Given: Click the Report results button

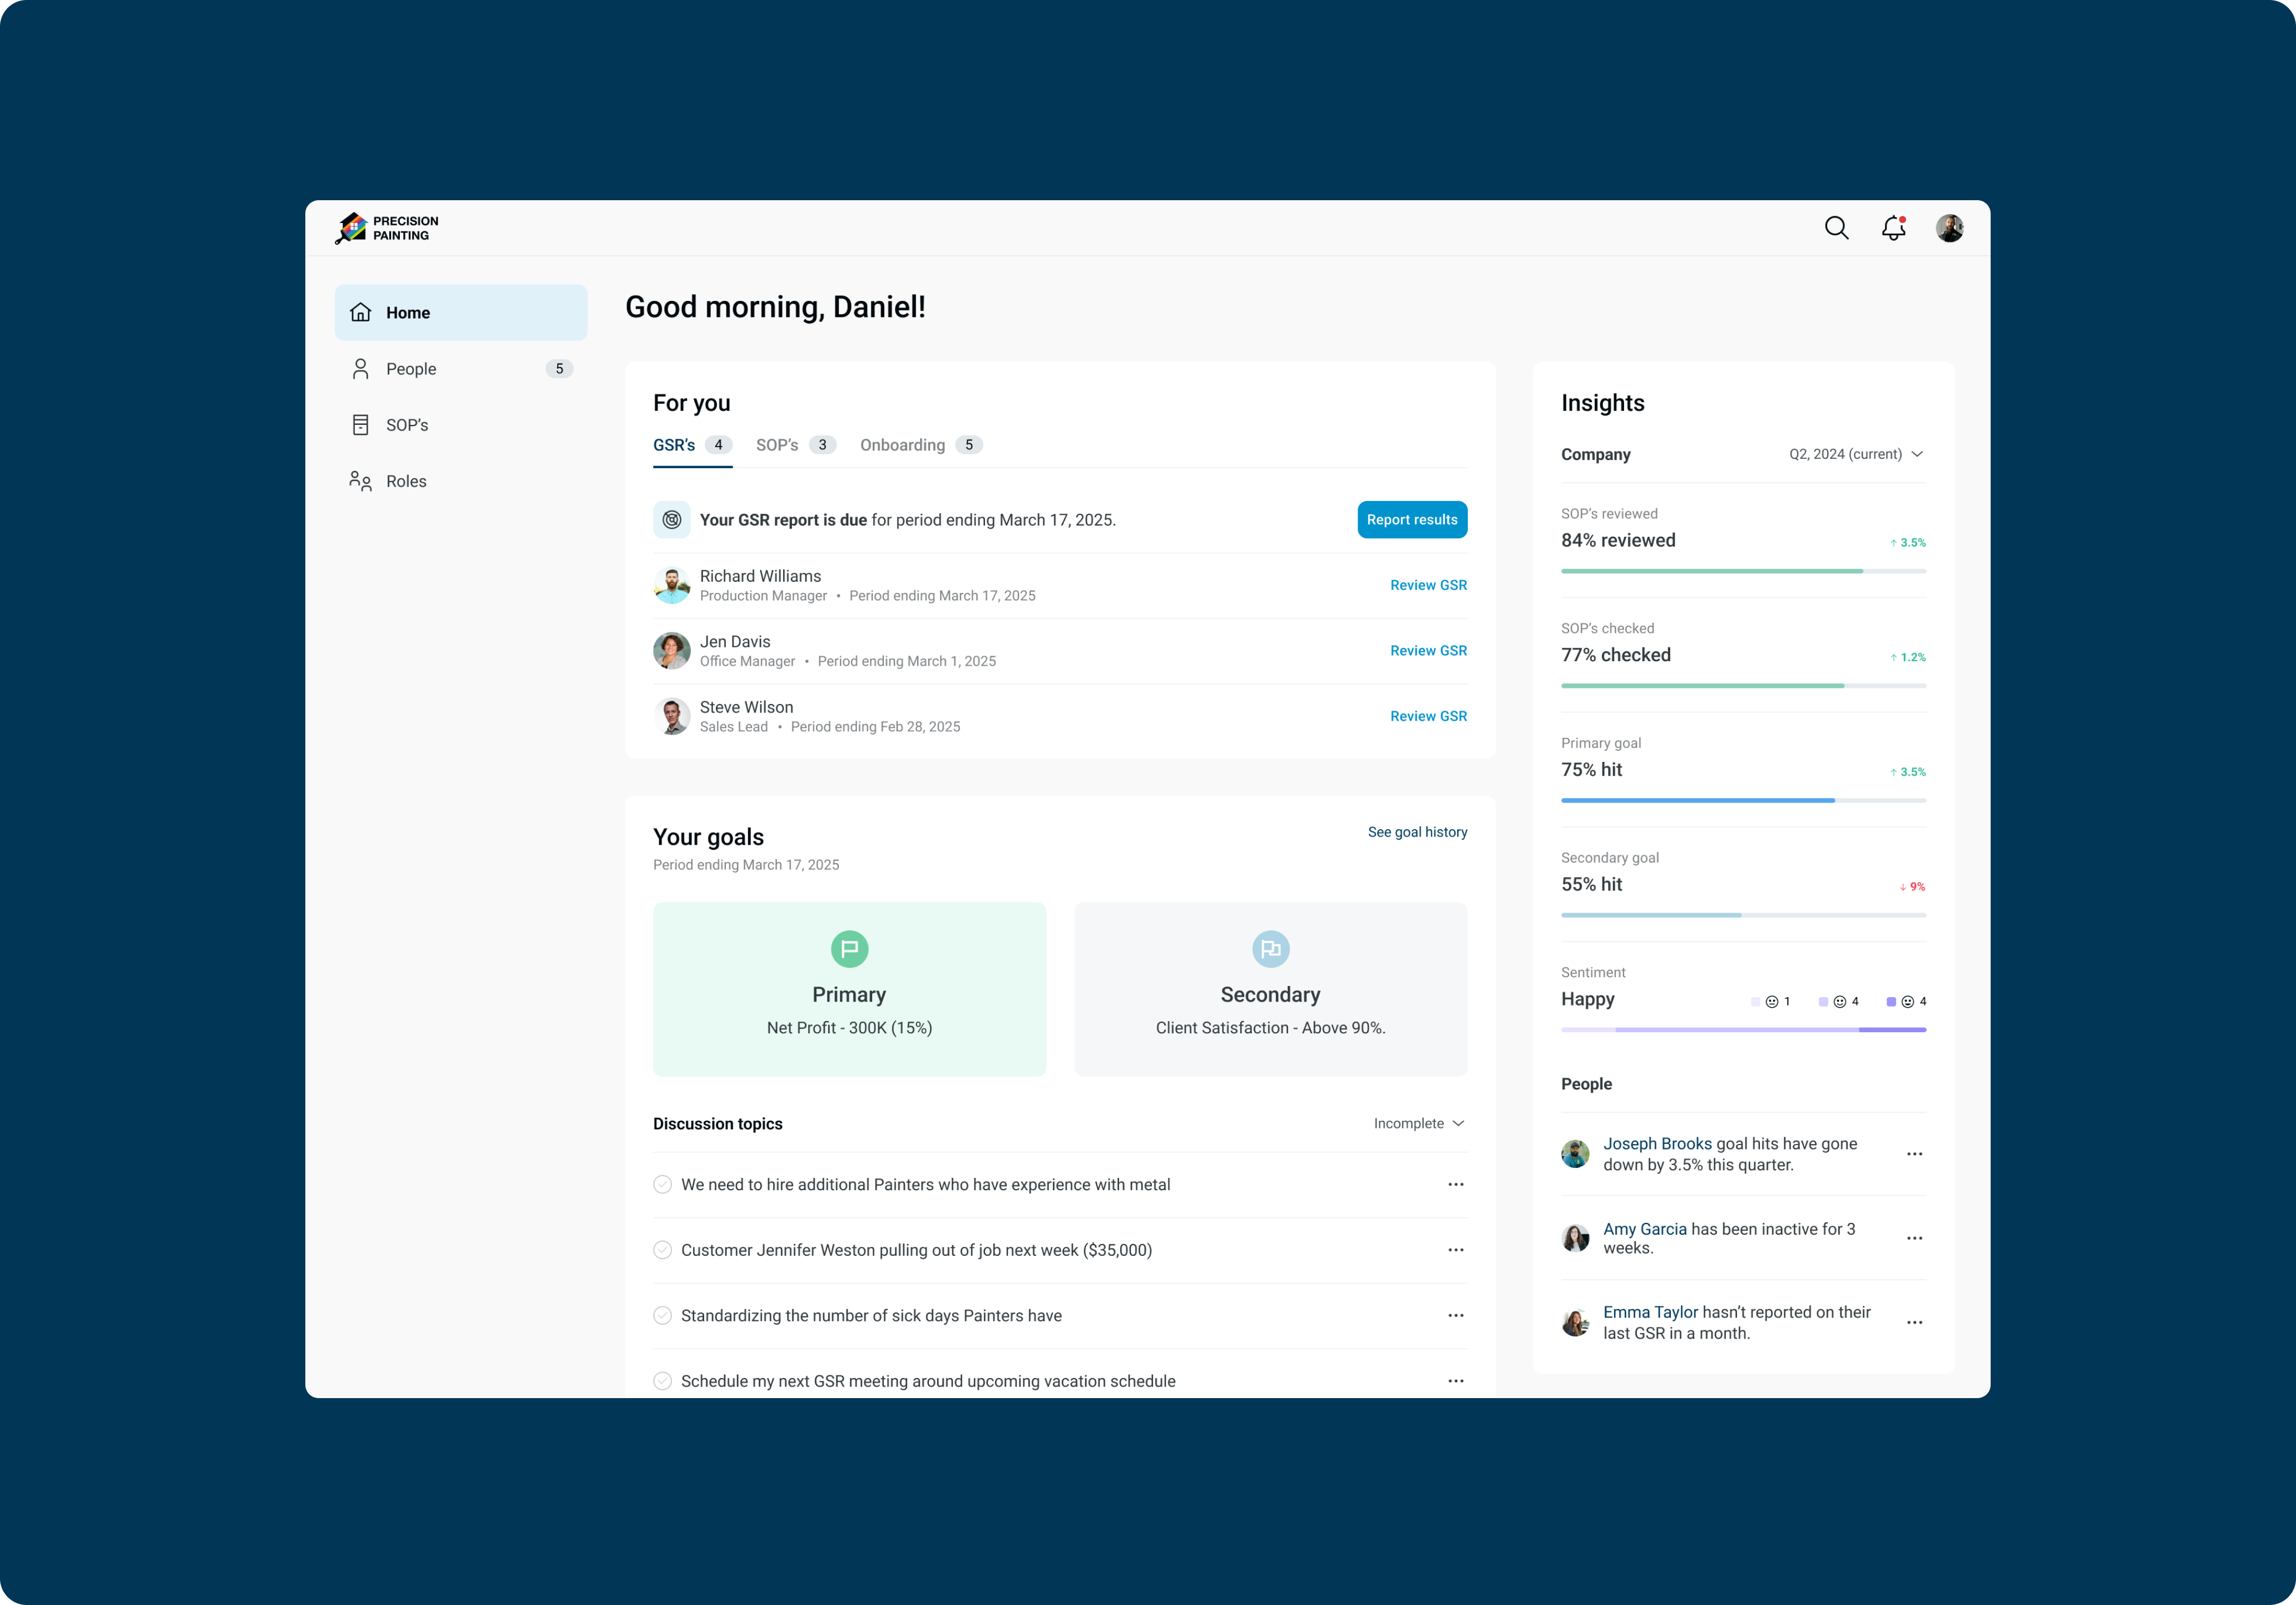Looking at the screenshot, I should click(x=1412, y=519).
